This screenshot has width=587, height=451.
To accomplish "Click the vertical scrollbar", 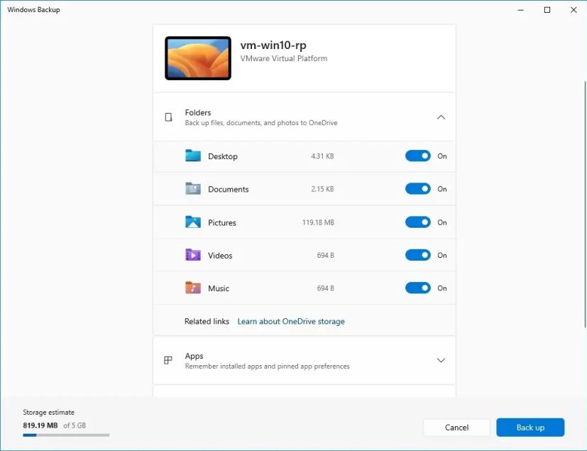I will [584, 204].
